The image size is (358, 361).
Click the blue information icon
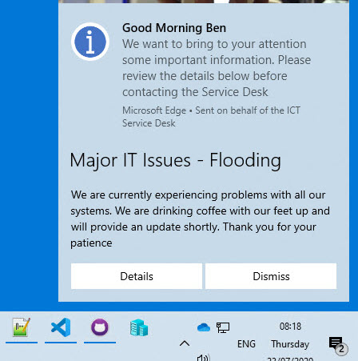click(90, 42)
